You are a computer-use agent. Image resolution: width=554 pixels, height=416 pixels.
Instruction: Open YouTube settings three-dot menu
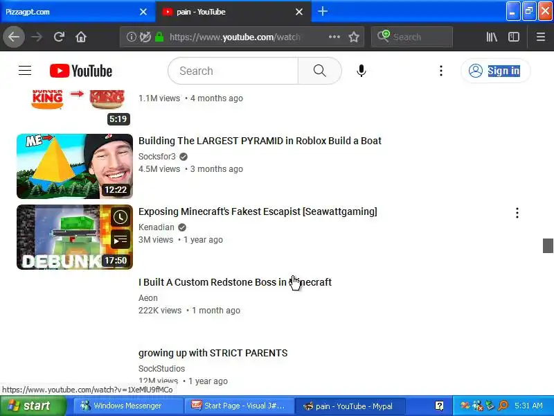[440, 71]
